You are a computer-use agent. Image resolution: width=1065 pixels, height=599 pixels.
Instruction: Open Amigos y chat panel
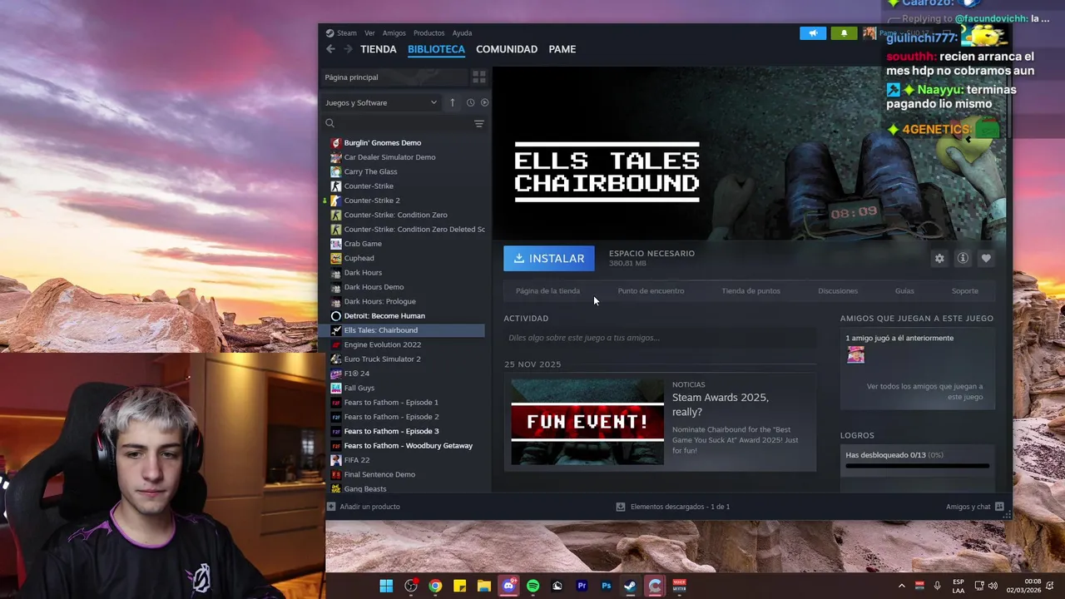coord(974,507)
